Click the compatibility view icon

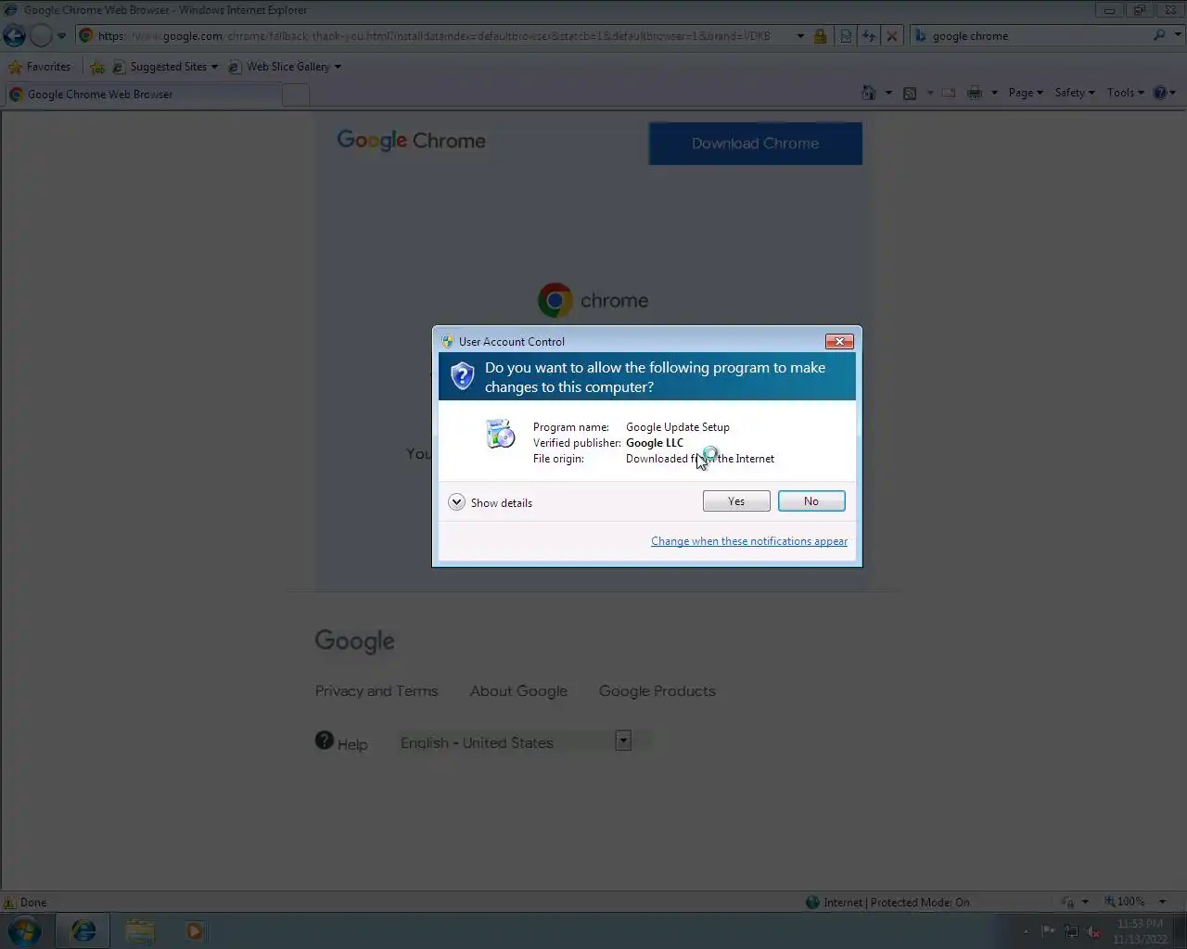pos(846,36)
